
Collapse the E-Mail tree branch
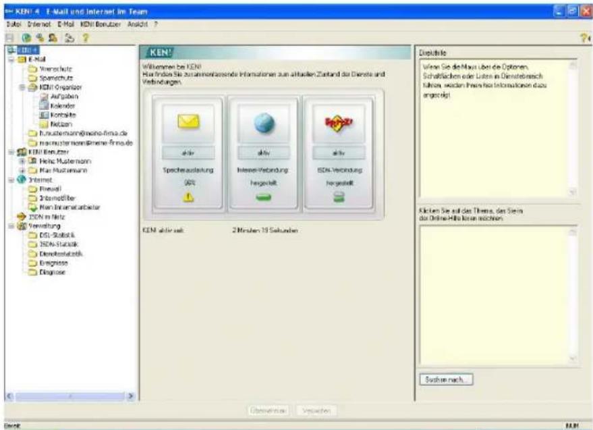[x=11, y=59]
